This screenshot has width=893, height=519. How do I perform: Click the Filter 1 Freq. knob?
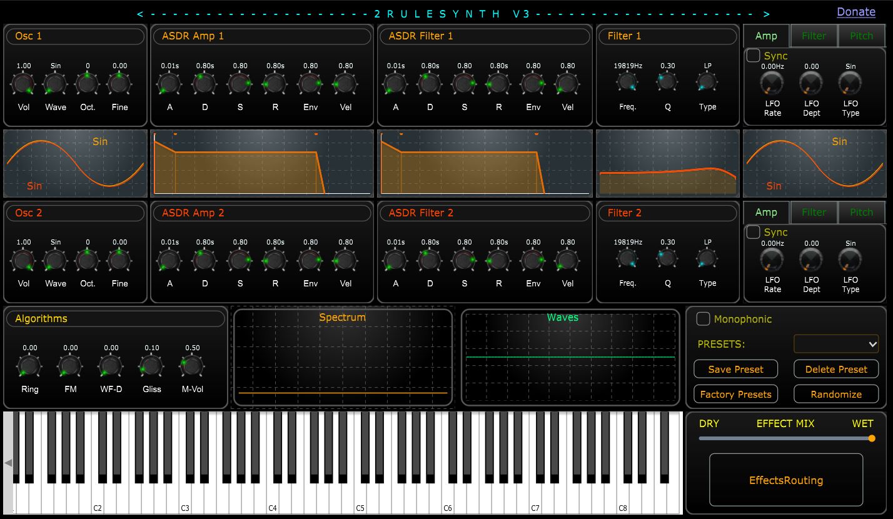pos(627,82)
